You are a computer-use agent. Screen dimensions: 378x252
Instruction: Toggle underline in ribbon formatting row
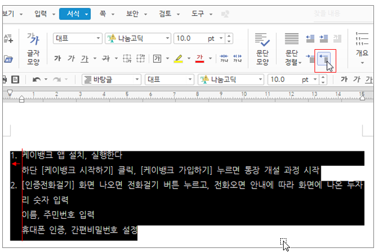tap(85, 58)
